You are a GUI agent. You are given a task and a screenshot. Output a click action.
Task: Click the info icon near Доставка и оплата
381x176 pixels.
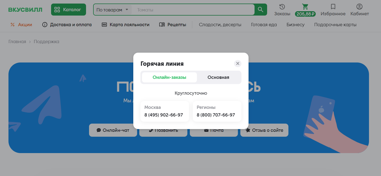coord(45,25)
